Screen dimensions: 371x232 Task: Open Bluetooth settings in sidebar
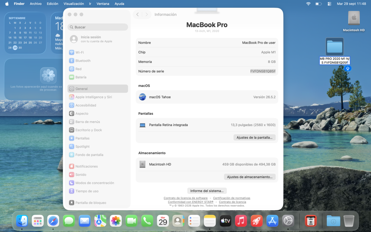[x=98, y=61]
